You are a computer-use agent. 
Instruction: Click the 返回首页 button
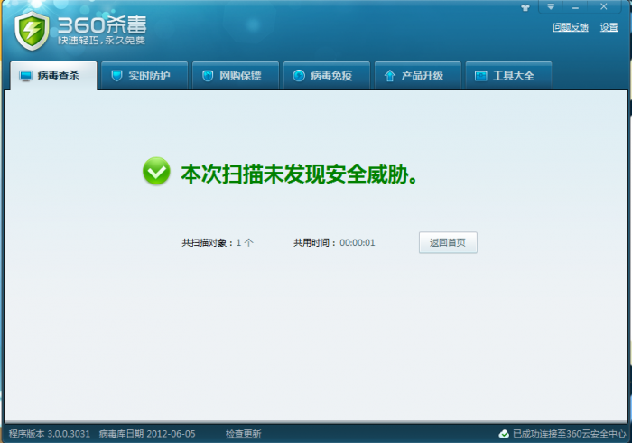[x=448, y=242]
